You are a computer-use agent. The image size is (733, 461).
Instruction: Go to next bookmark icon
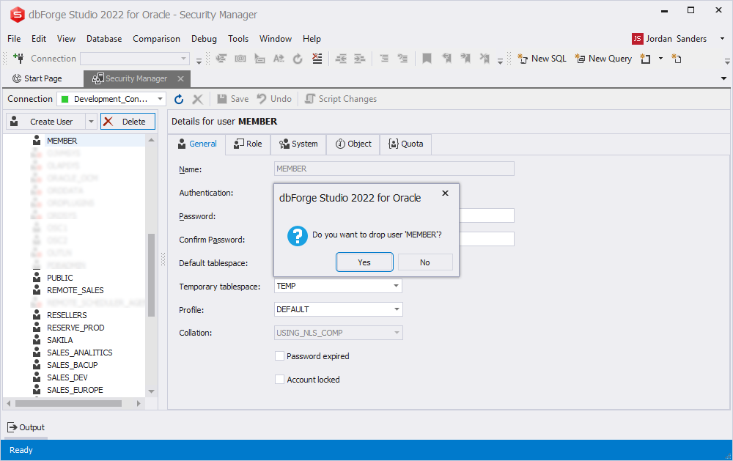pos(465,59)
